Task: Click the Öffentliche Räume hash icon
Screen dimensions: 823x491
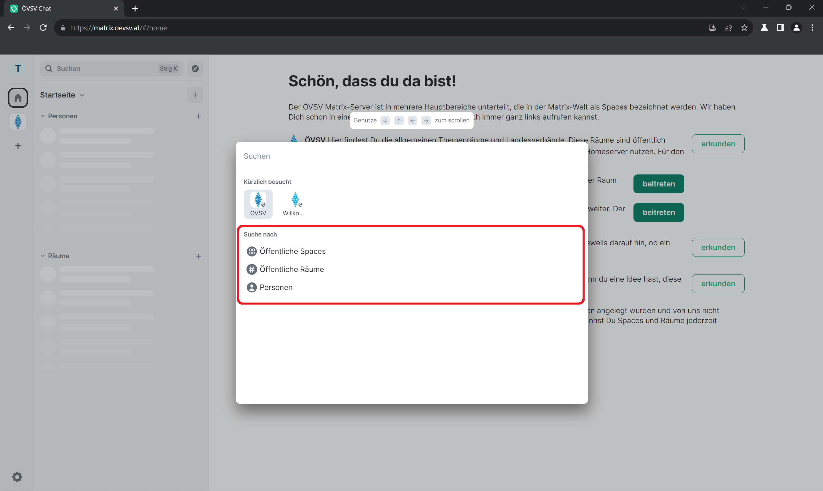Action: point(252,269)
